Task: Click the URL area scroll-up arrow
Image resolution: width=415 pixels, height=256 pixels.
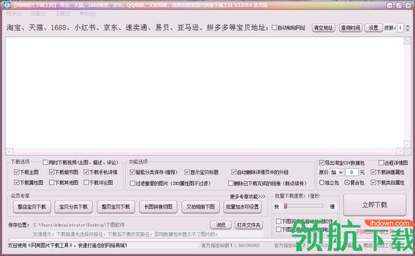Action: click(407, 41)
